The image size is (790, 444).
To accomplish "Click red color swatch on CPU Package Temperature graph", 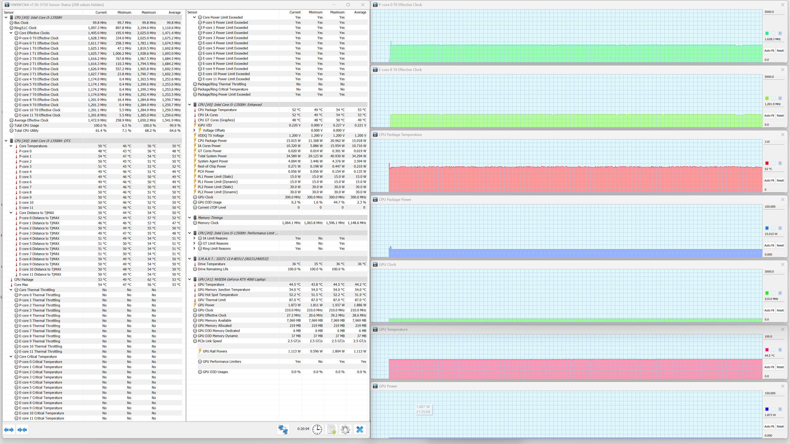I will tap(767, 163).
